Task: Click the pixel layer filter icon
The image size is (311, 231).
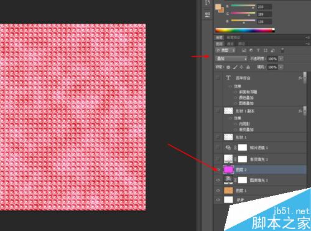Action: [x=244, y=50]
